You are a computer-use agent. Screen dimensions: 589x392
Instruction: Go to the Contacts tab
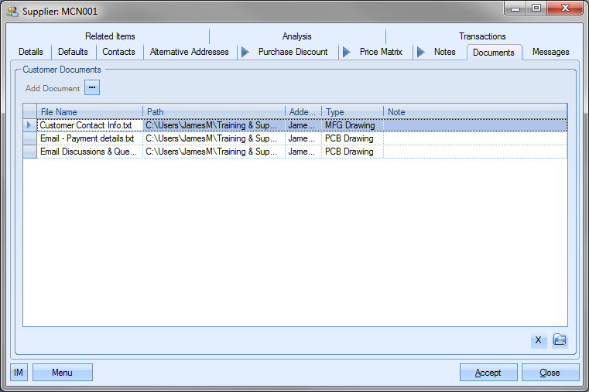click(118, 53)
